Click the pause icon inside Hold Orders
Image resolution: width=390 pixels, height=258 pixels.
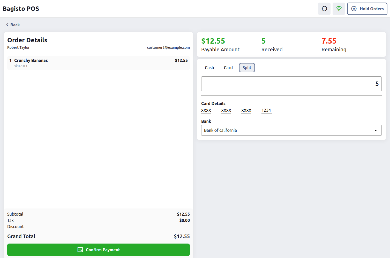(x=354, y=9)
